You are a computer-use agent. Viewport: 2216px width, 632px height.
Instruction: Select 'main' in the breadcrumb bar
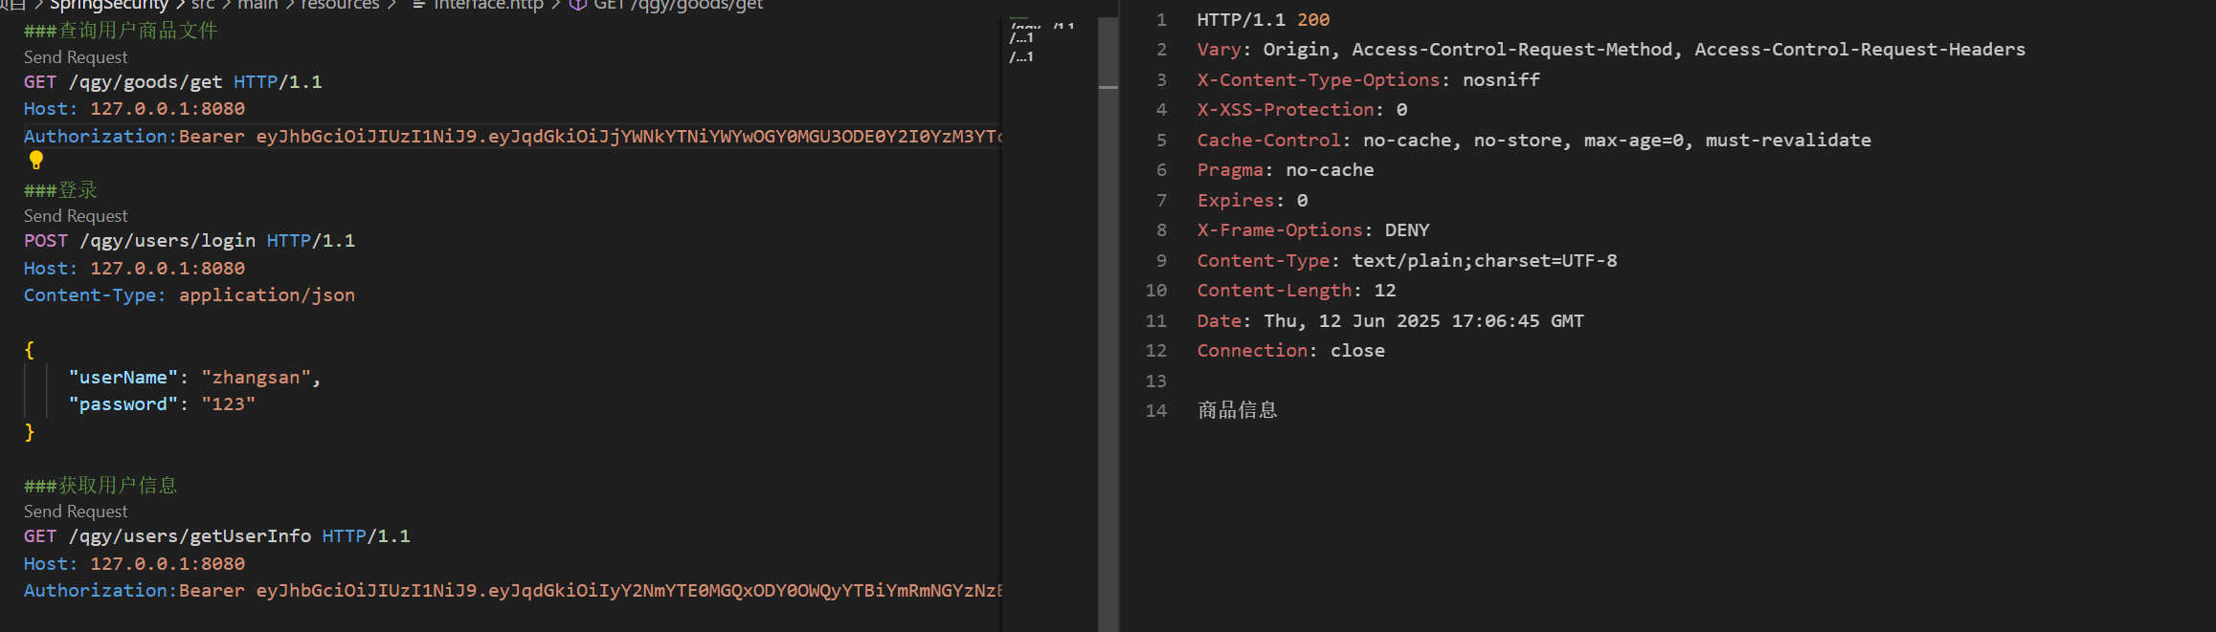point(258,5)
